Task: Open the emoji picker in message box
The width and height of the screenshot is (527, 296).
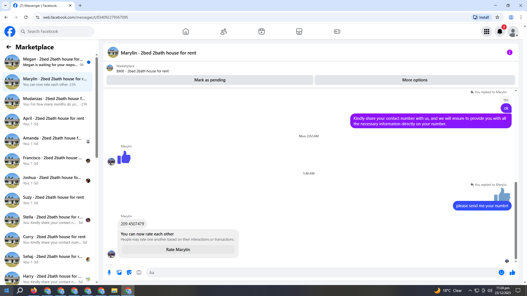Action: 501,272
